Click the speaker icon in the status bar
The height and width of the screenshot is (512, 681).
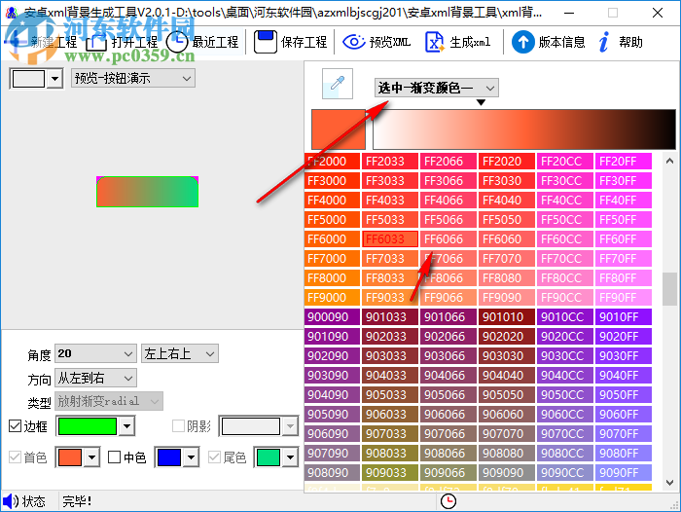pos(11,501)
